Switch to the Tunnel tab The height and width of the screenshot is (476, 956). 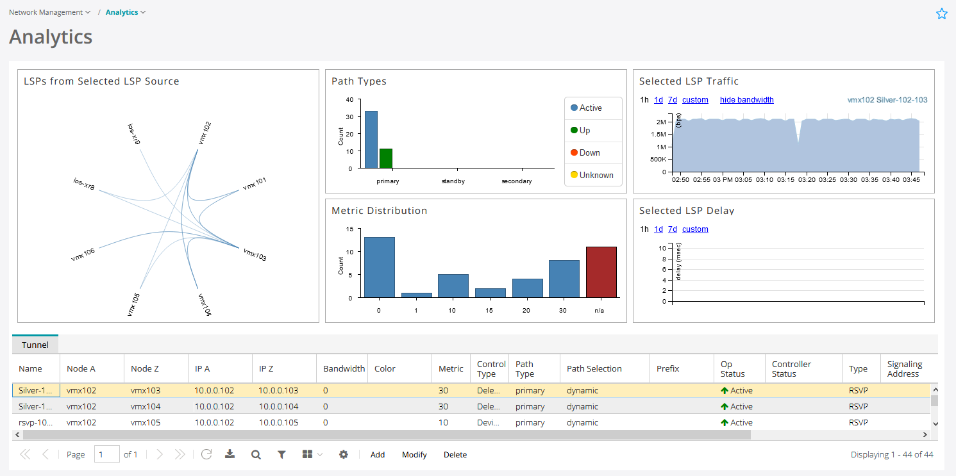35,344
